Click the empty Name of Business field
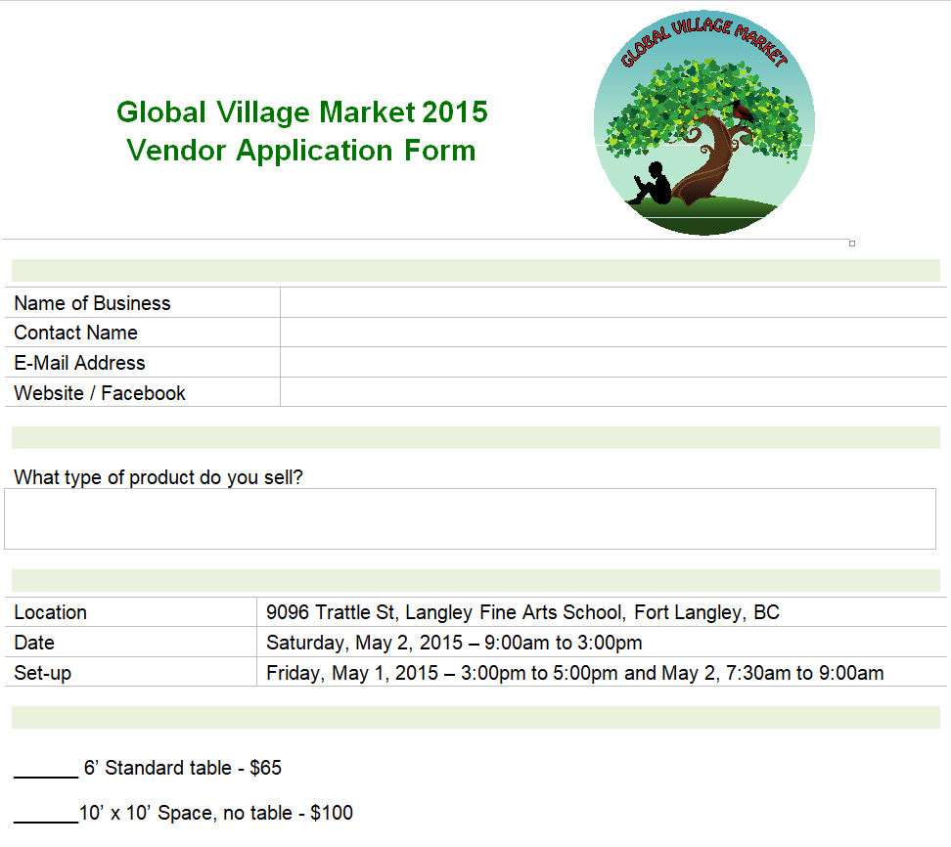 coord(612,303)
